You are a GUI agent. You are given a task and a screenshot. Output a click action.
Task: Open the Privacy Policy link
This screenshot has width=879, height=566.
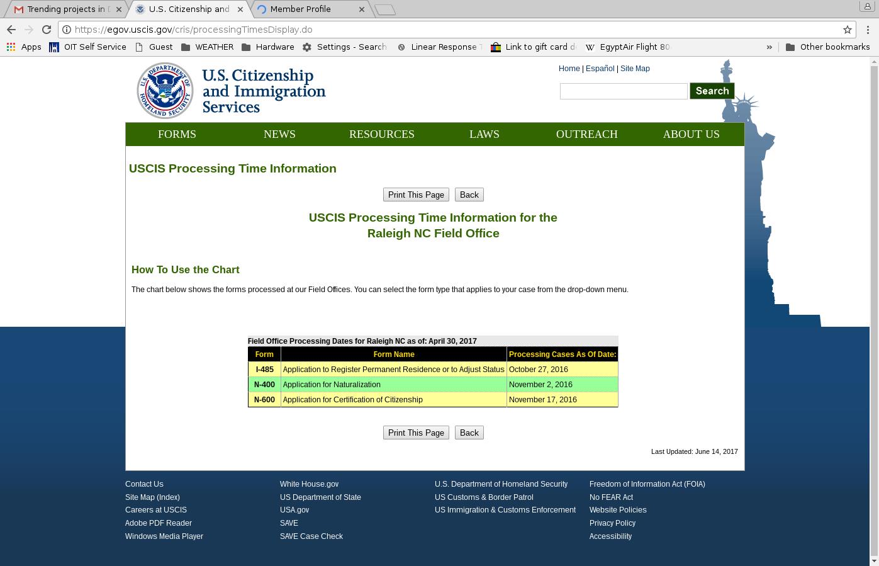click(612, 523)
